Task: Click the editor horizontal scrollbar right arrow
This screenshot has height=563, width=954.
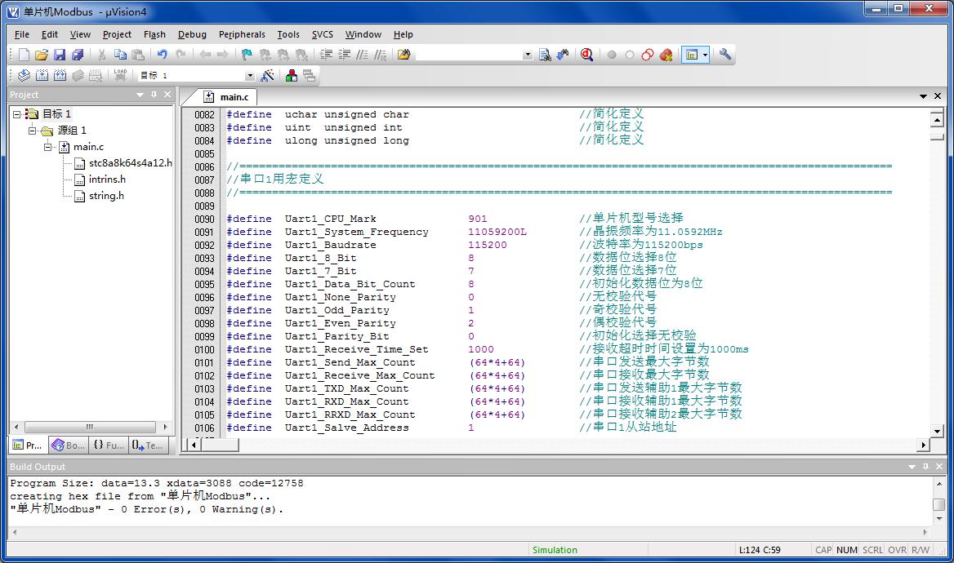Action: click(924, 445)
